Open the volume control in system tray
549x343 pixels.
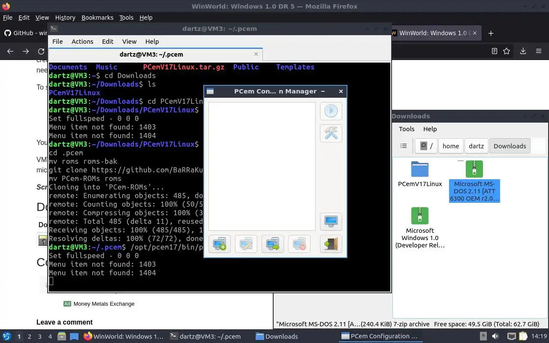tap(495, 337)
